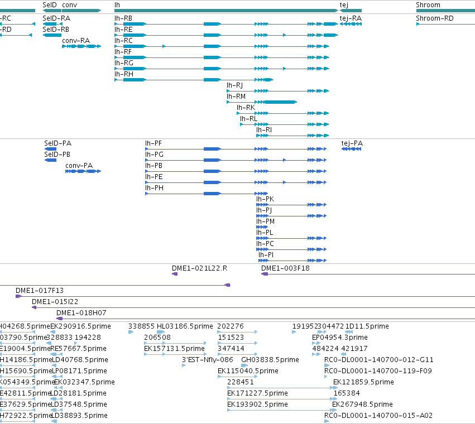Click the conv gene label

click(x=69, y=5)
